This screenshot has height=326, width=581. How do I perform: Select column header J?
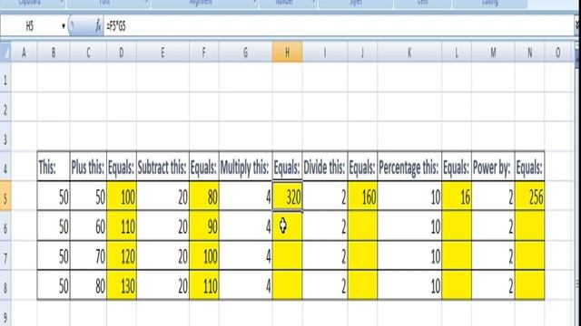coord(362,53)
